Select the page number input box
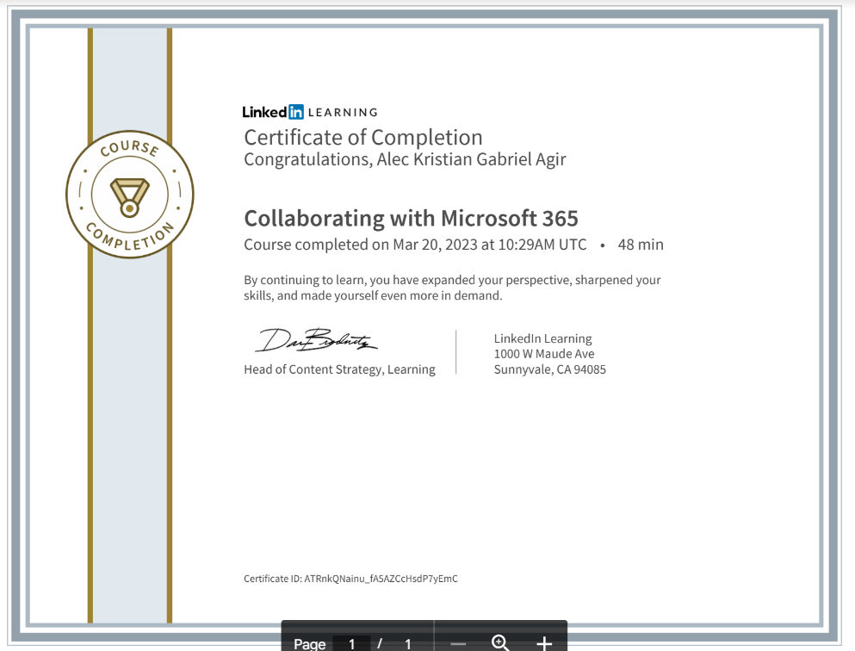 (351, 643)
